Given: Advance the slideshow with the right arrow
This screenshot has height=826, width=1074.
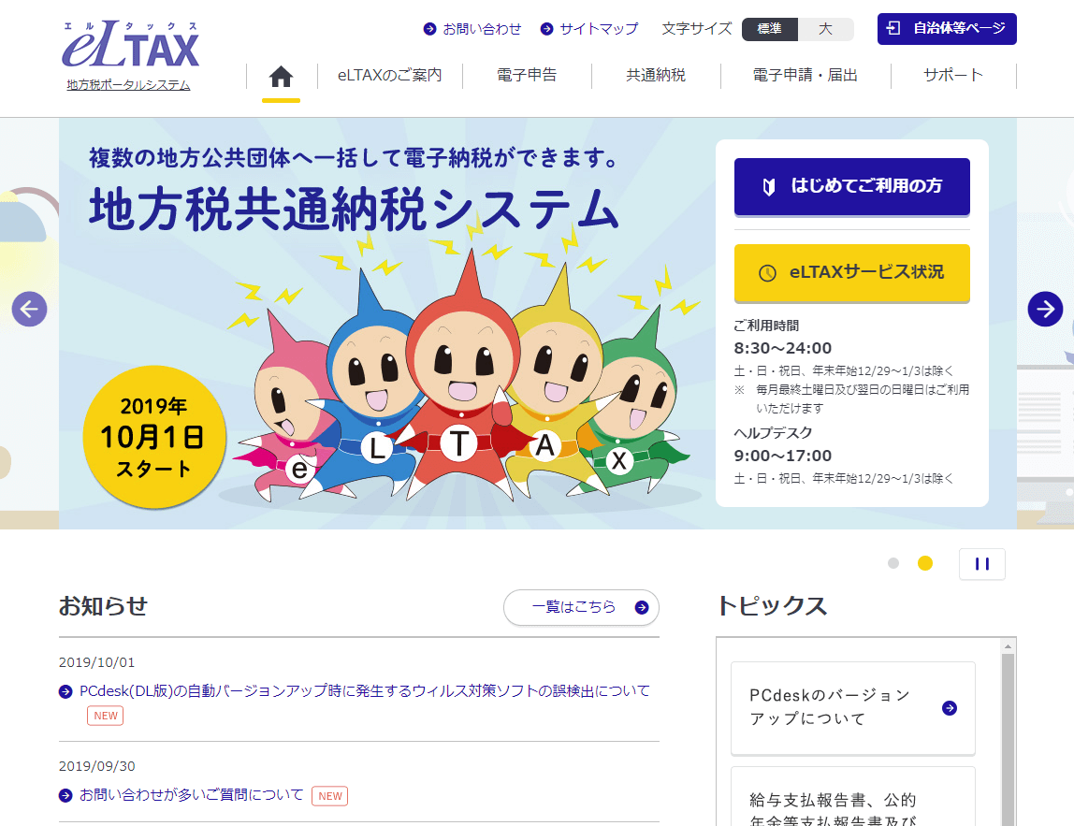Looking at the screenshot, I should (x=1045, y=309).
